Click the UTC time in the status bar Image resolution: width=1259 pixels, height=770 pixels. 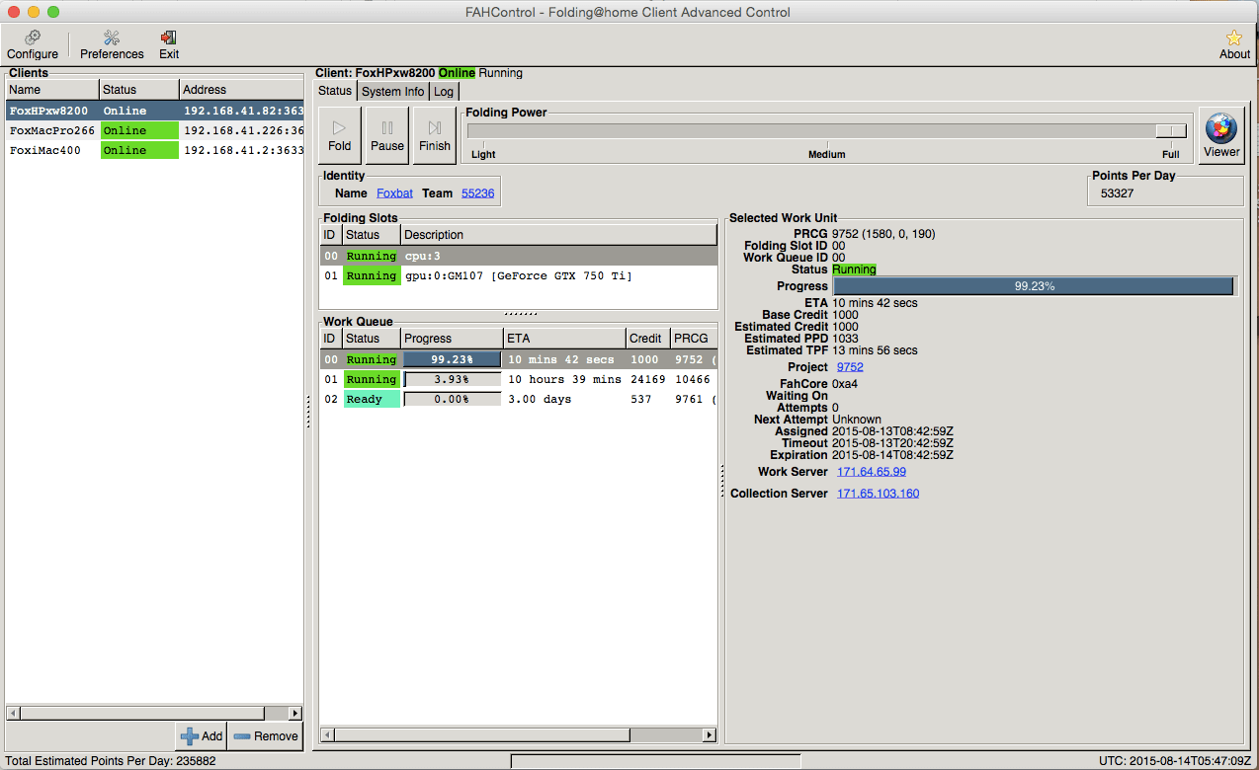(x=1175, y=761)
